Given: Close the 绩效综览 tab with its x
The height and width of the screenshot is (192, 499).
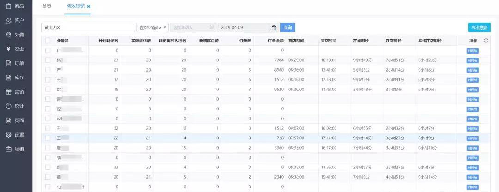Looking at the screenshot, I should 88,6.
